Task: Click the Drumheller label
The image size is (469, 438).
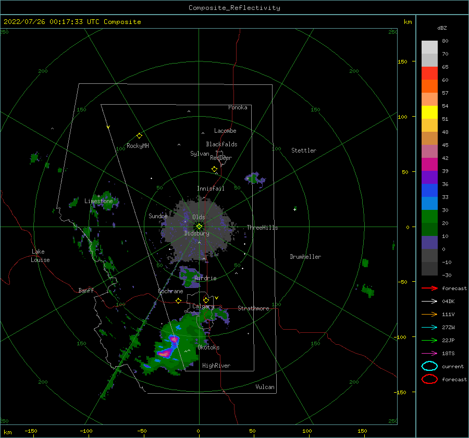Action: pos(305,257)
